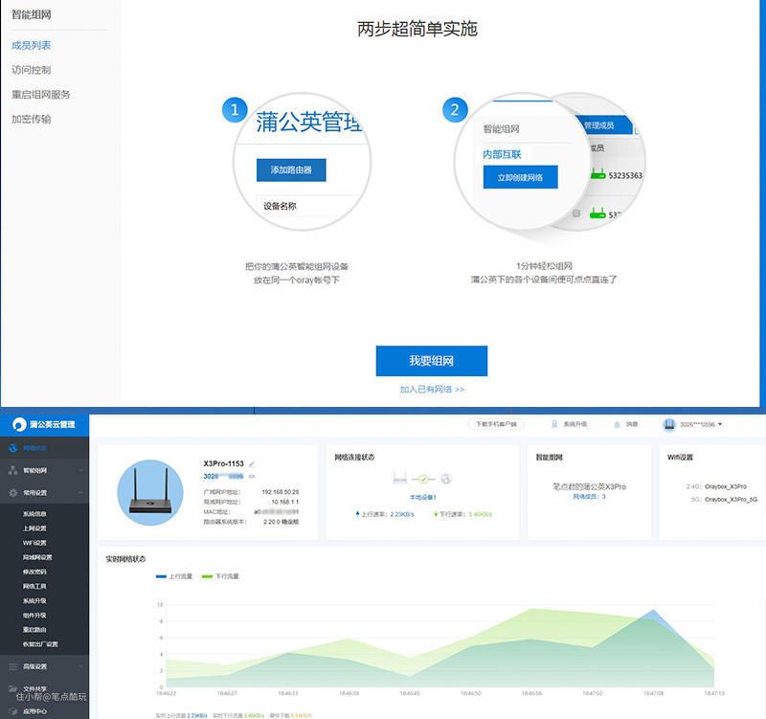Click the blue 我要组网 button
Viewport: 766px width, 719px height.
[432, 361]
